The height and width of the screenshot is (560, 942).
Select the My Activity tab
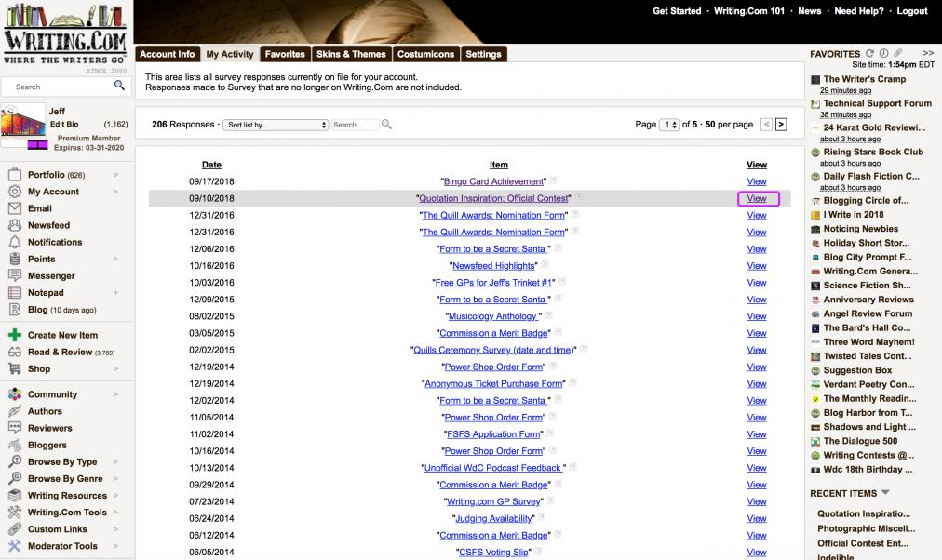point(230,54)
